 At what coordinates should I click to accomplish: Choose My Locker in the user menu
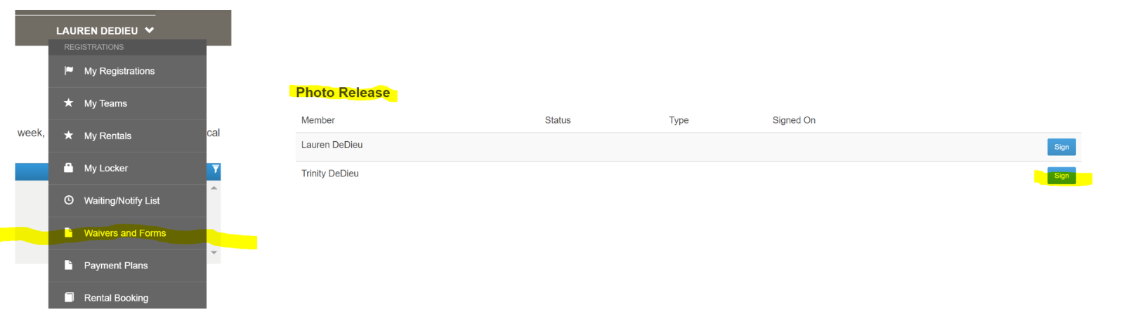pyautogui.click(x=106, y=169)
